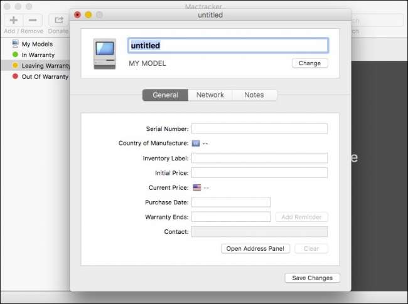Click the US flag beside Current Price
This screenshot has width=408, height=304.
(x=197, y=187)
